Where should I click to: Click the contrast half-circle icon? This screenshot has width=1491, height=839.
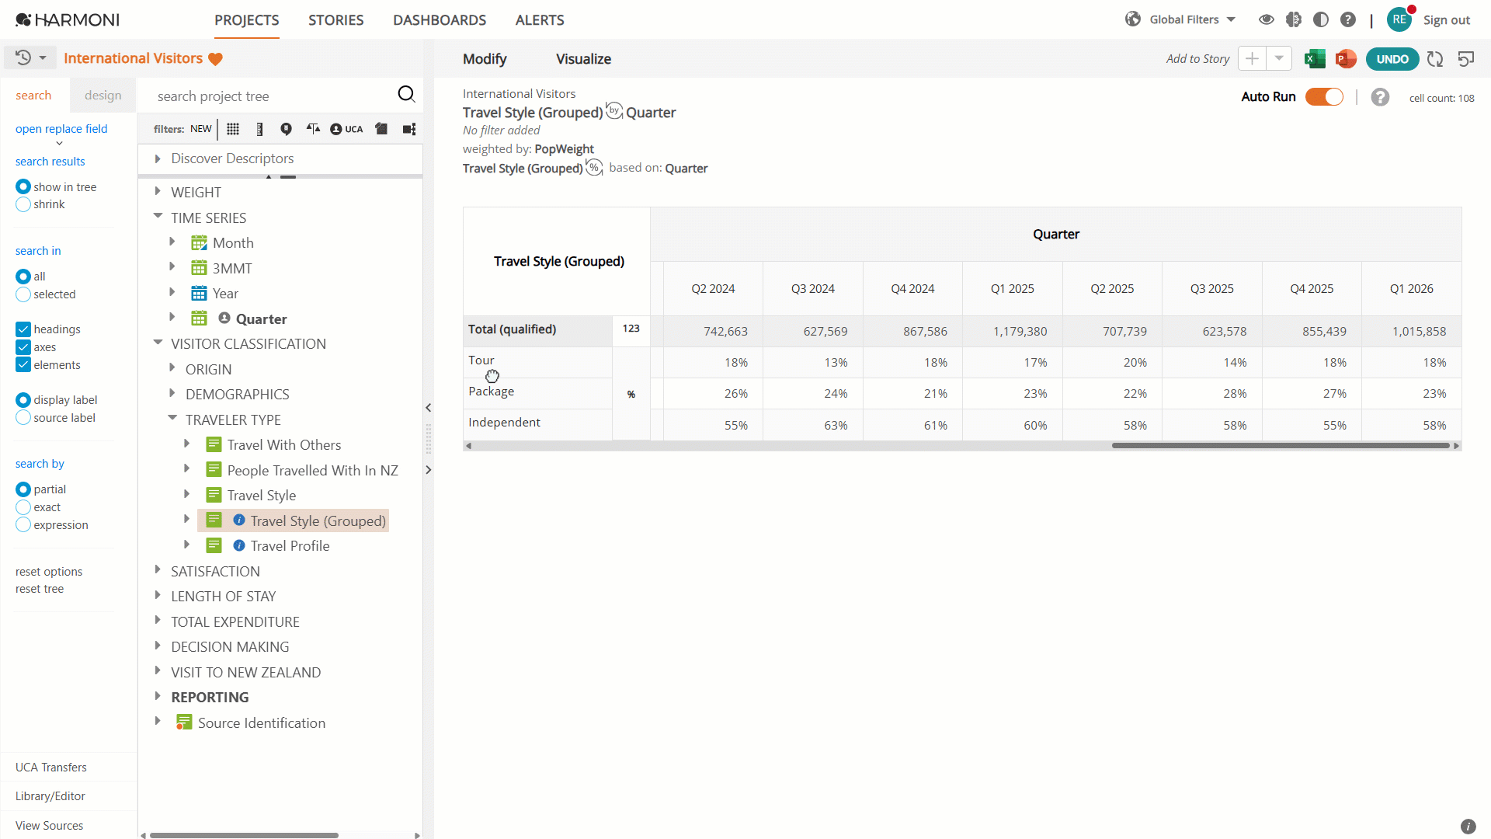click(x=1321, y=19)
